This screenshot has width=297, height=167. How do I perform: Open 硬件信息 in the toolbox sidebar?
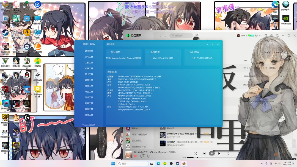coord(89,51)
